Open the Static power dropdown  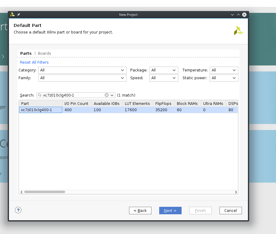[x=224, y=78]
